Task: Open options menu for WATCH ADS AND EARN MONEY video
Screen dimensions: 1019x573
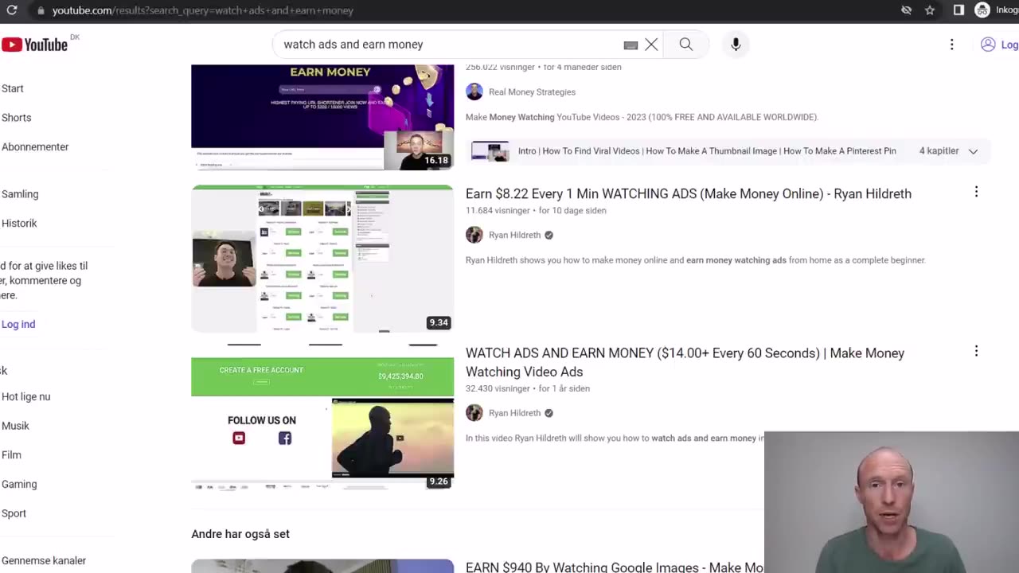Action: [x=976, y=351]
